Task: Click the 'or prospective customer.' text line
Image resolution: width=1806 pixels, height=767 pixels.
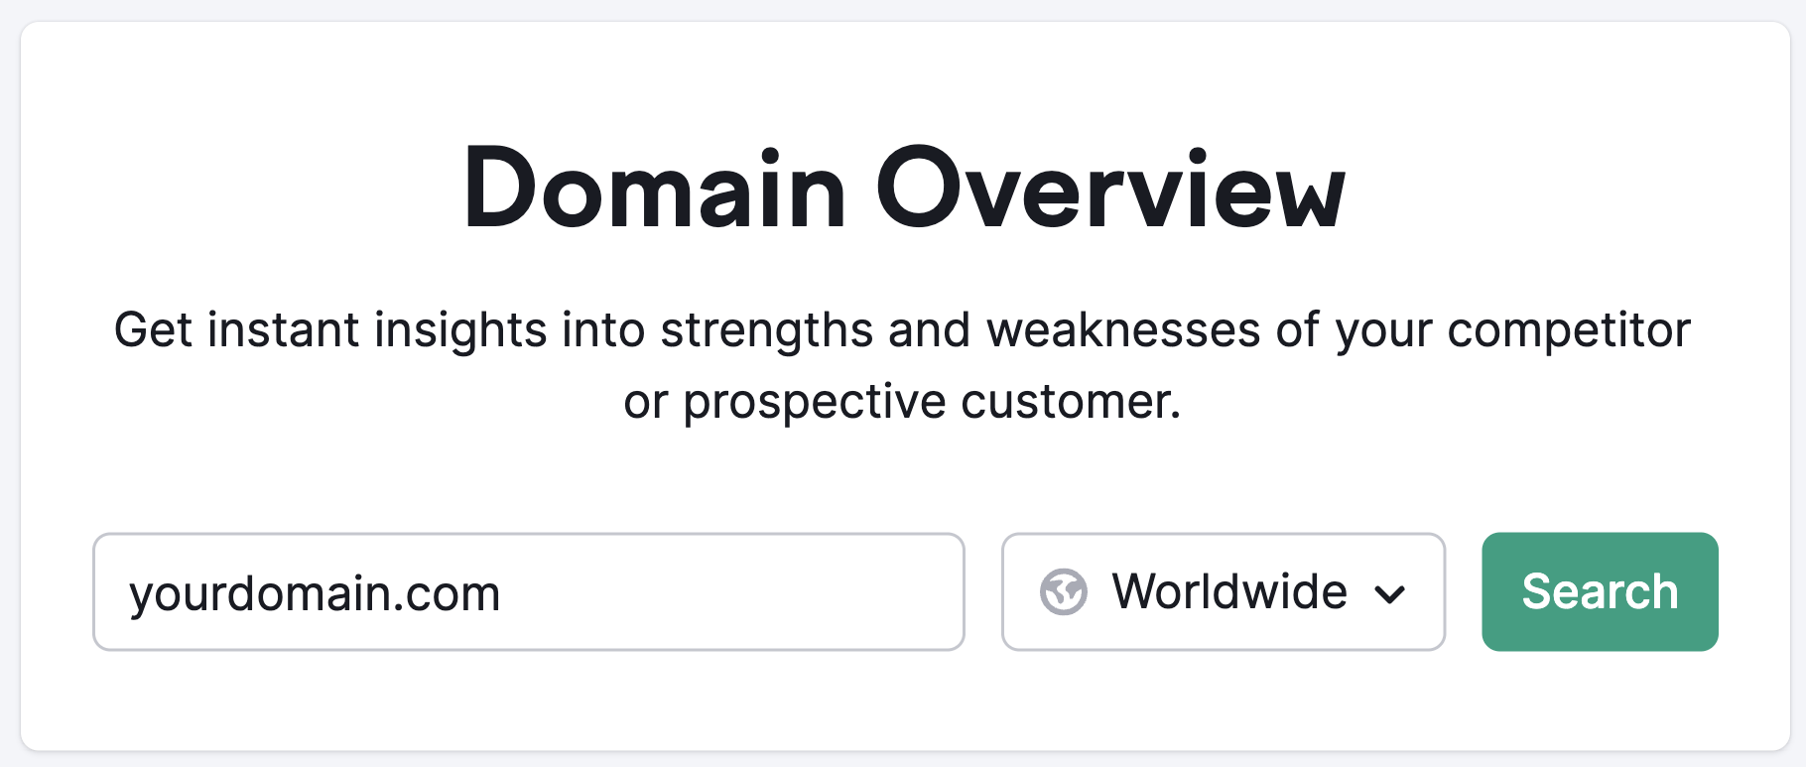Action: [x=902, y=402]
